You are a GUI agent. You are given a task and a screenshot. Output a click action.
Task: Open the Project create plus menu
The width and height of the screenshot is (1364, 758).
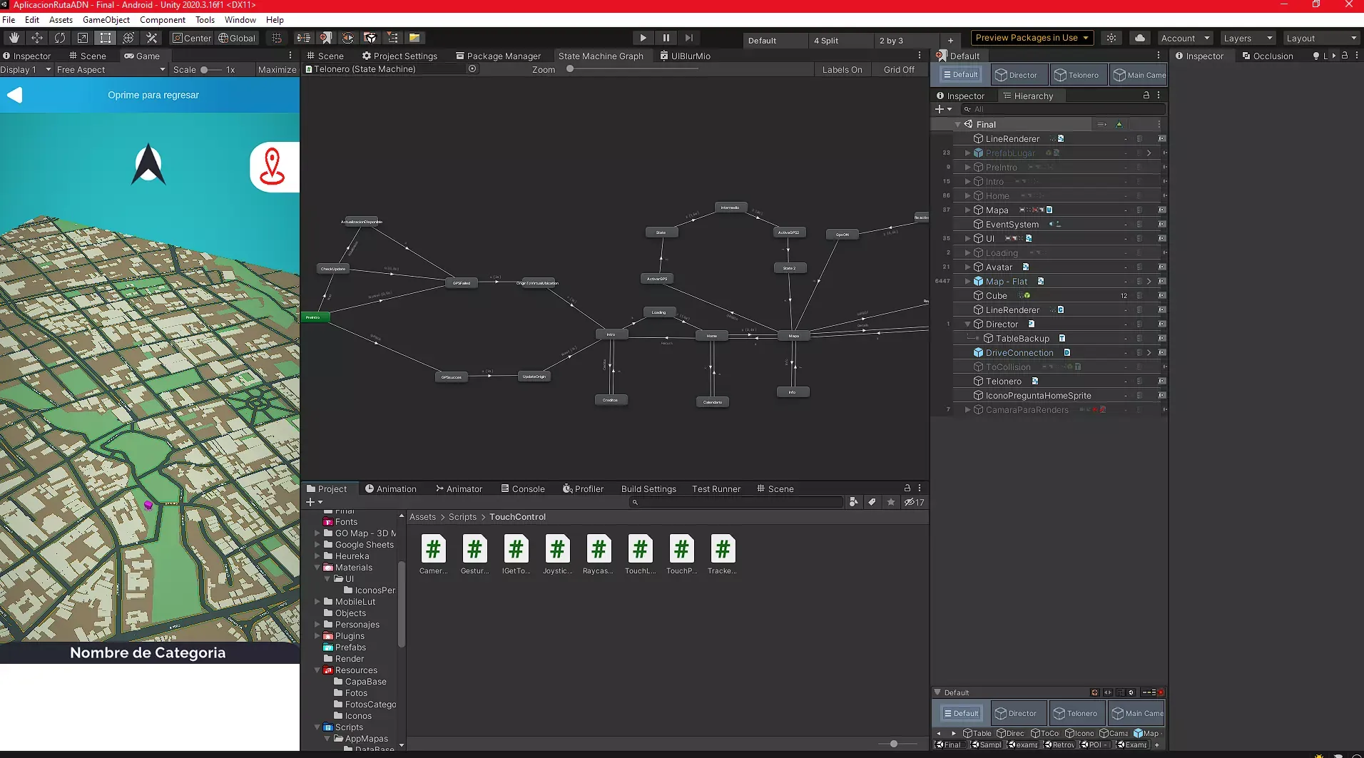tap(314, 502)
